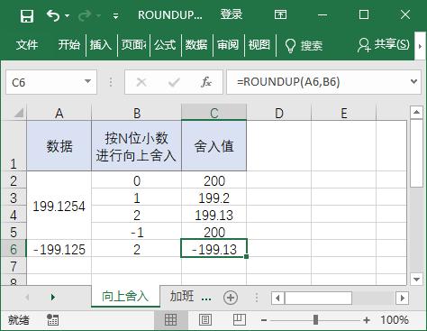Open the 文件 tab
Screen dimensions: 427x331
point(27,45)
